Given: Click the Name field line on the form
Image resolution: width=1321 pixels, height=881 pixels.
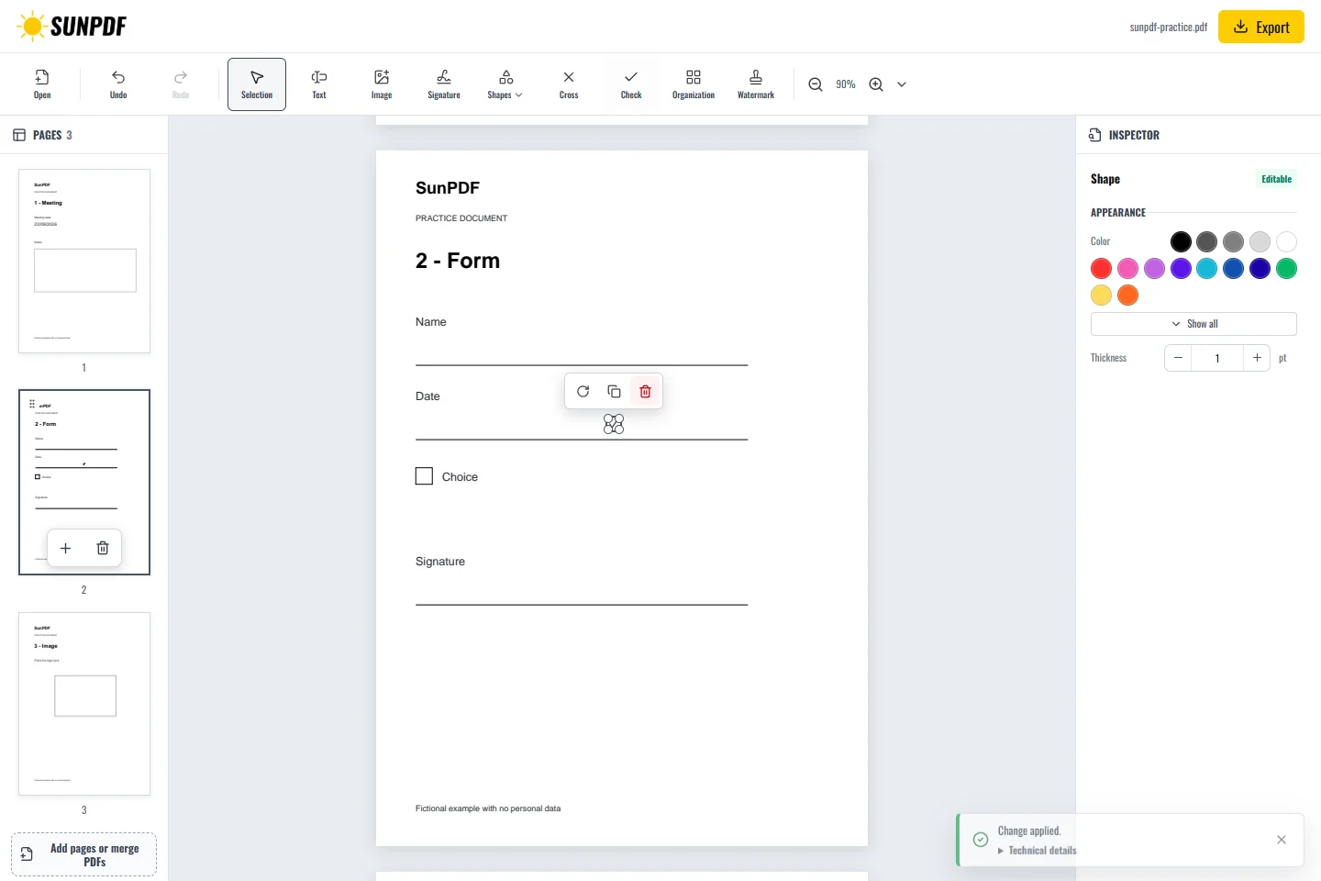Looking at the screenshot, I should [x=582, y=365].
